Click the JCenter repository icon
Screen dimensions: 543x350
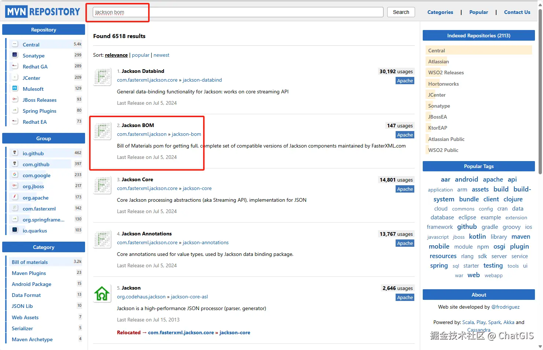point(15,78)
